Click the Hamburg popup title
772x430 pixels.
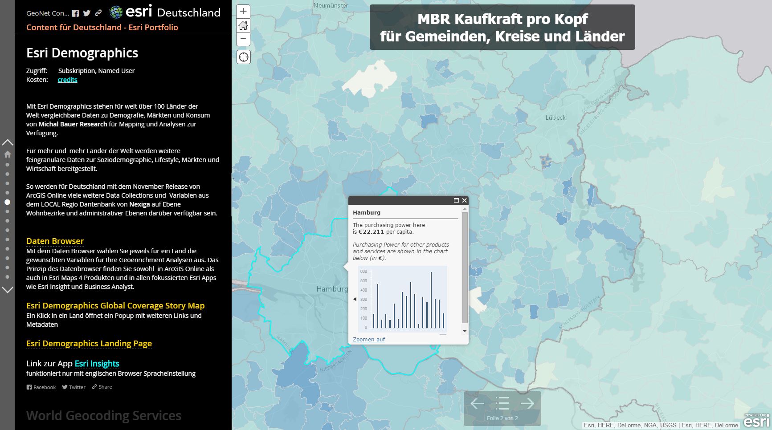367,213
